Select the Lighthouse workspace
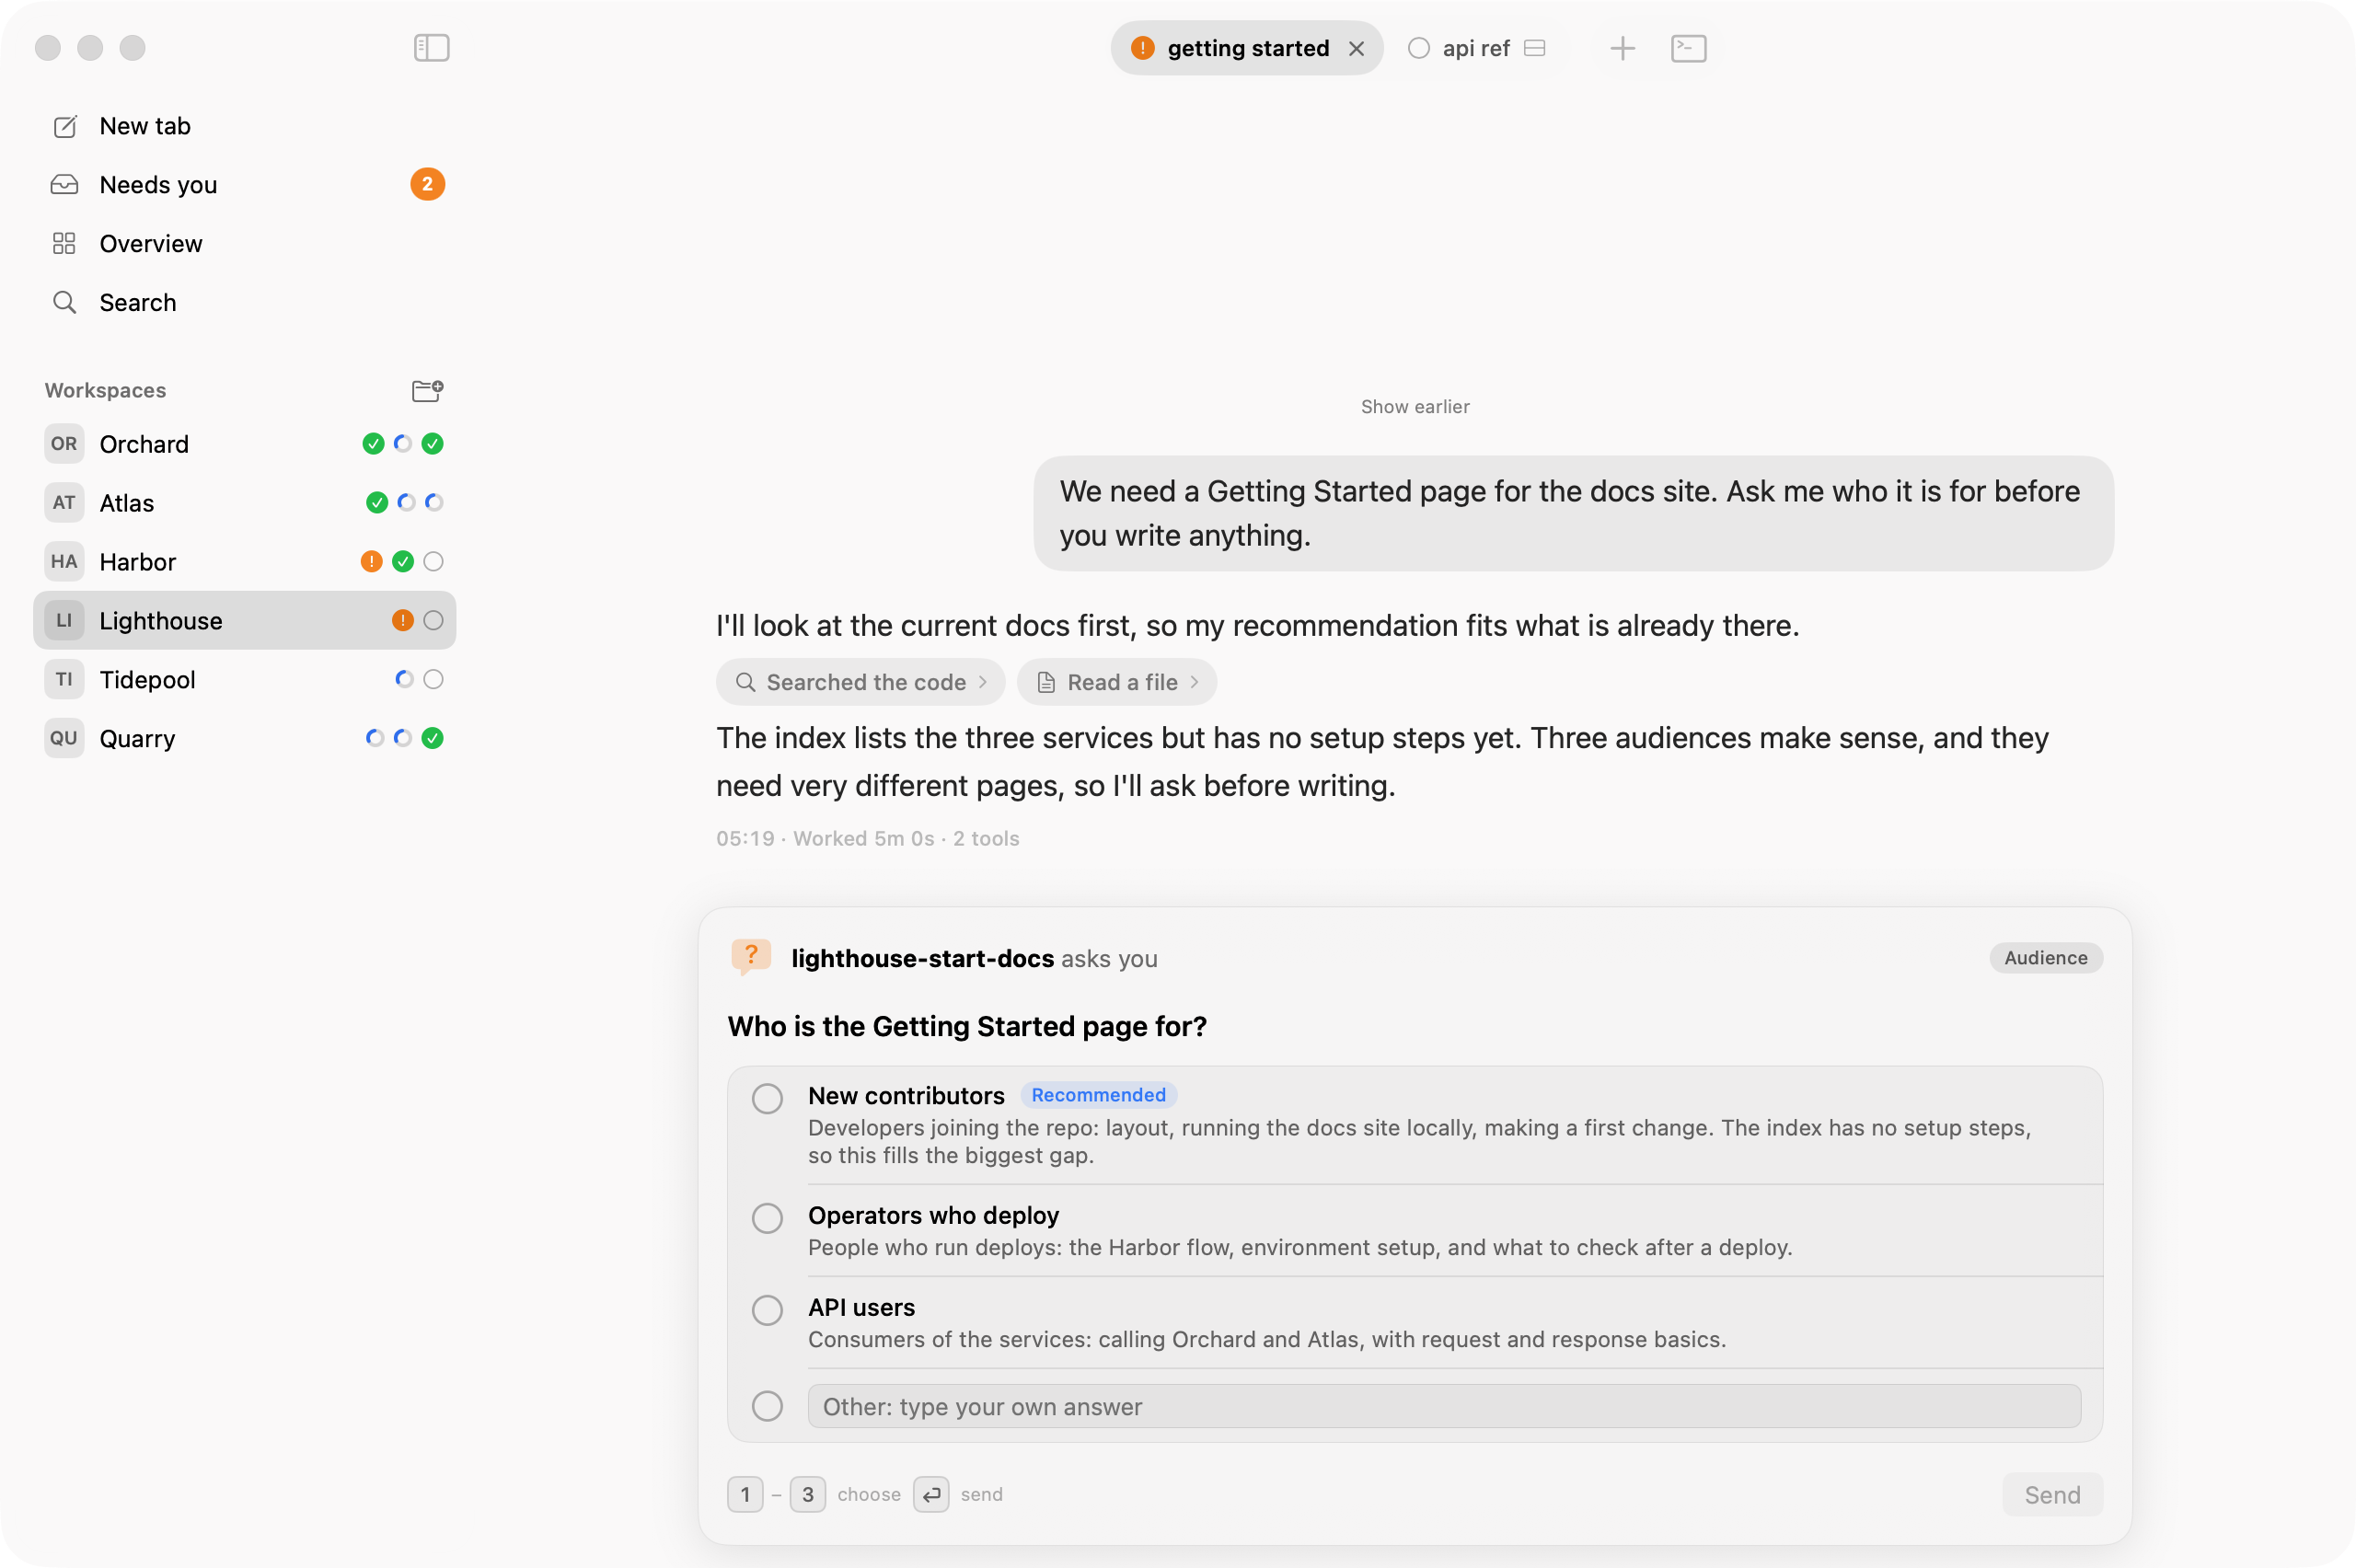 (244, 621)
